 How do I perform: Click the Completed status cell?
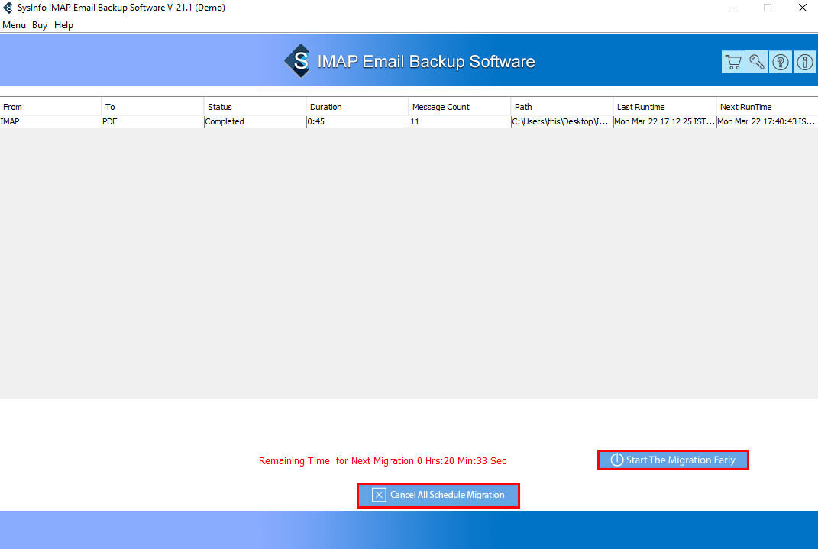tap(255, 121)
